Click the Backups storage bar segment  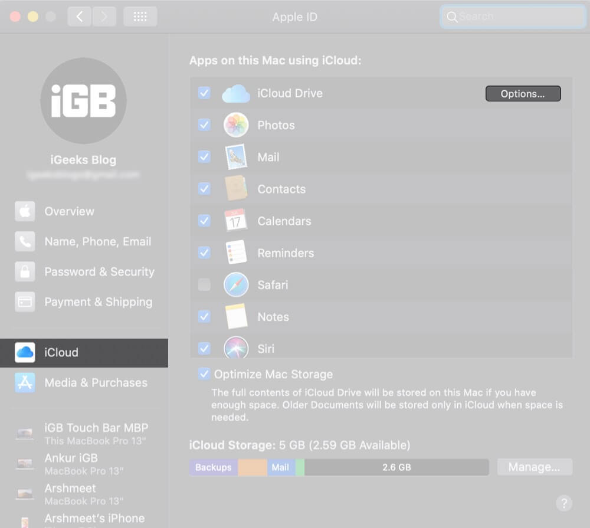coord(214,467)
